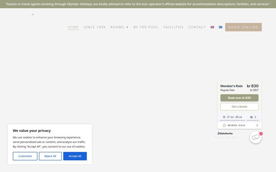Click the calendar icon by 27 Jul

click(x=224, y=117)
